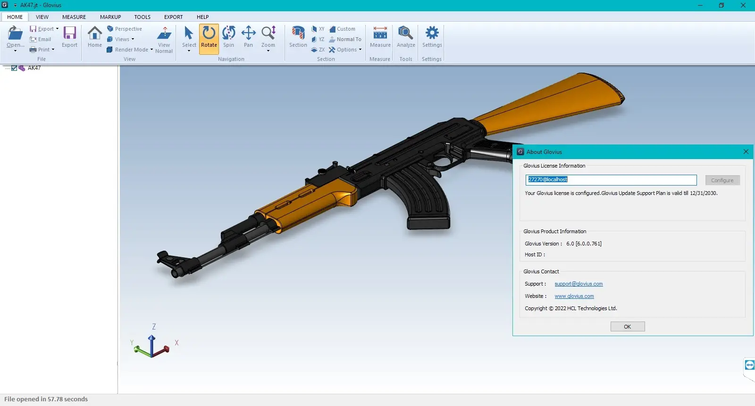755x406 pixels.
Task: Switch to the VIEW ribbon tab
Action: tap(42, 17)
